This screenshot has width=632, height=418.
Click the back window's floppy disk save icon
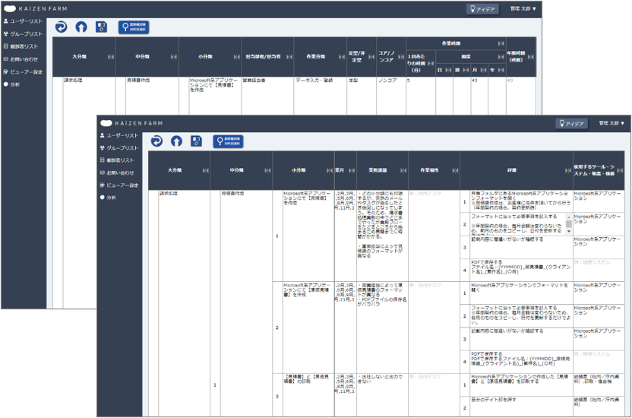click(101, 27)
